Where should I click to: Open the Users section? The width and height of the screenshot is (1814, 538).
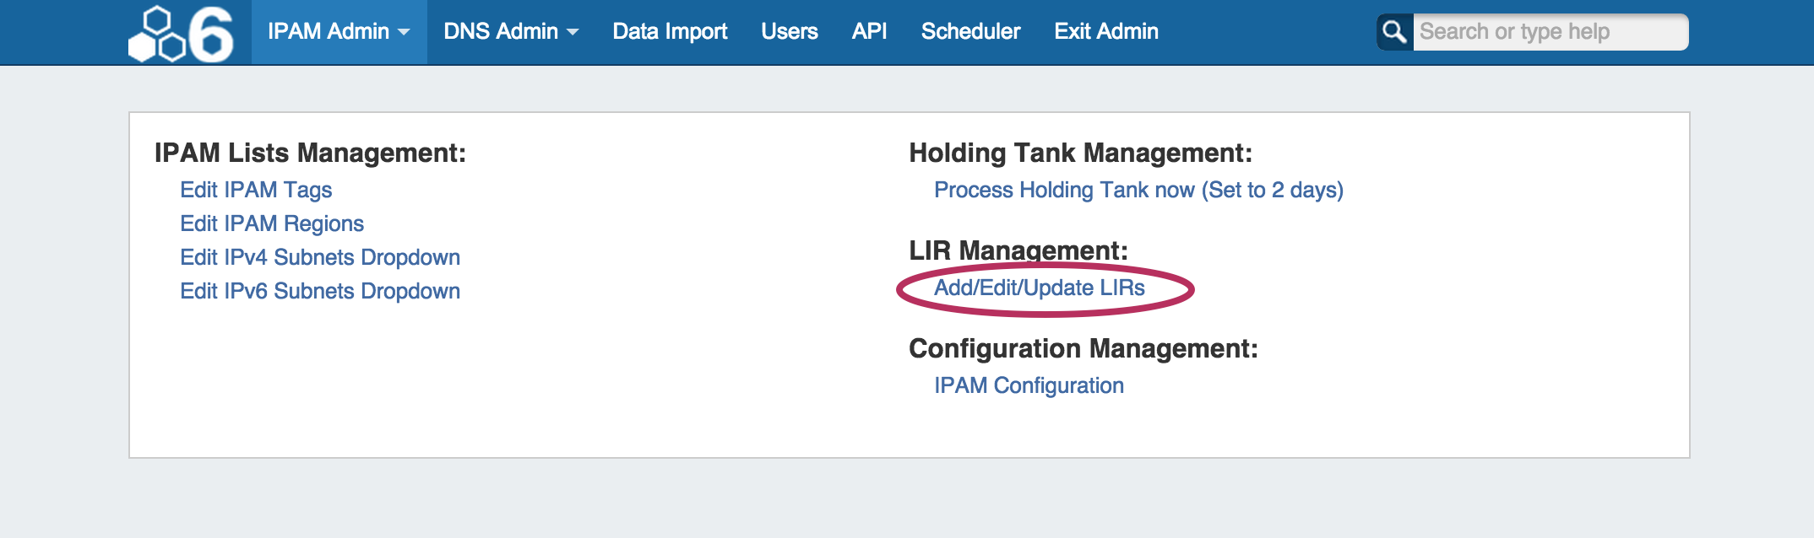(x=789, y=32)
